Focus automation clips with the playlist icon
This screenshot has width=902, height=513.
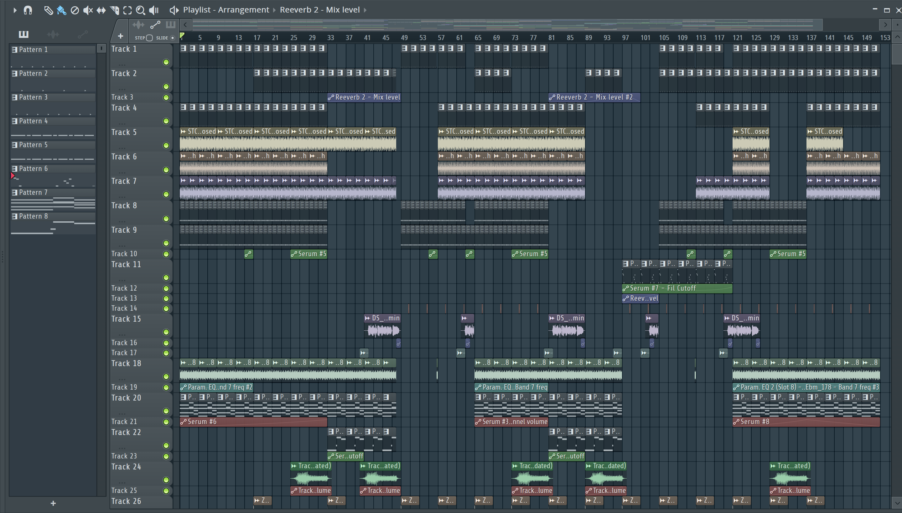click(155, 25)
